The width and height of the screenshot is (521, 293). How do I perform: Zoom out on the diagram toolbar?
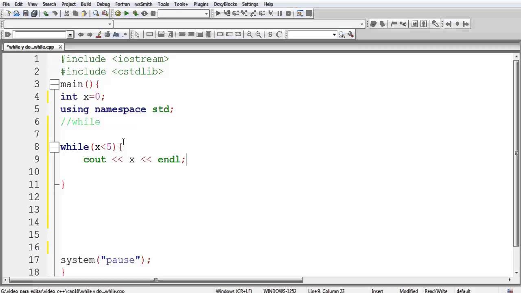click(258, 35)
